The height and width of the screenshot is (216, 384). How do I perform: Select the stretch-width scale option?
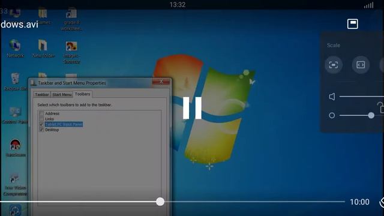(361, 65)
